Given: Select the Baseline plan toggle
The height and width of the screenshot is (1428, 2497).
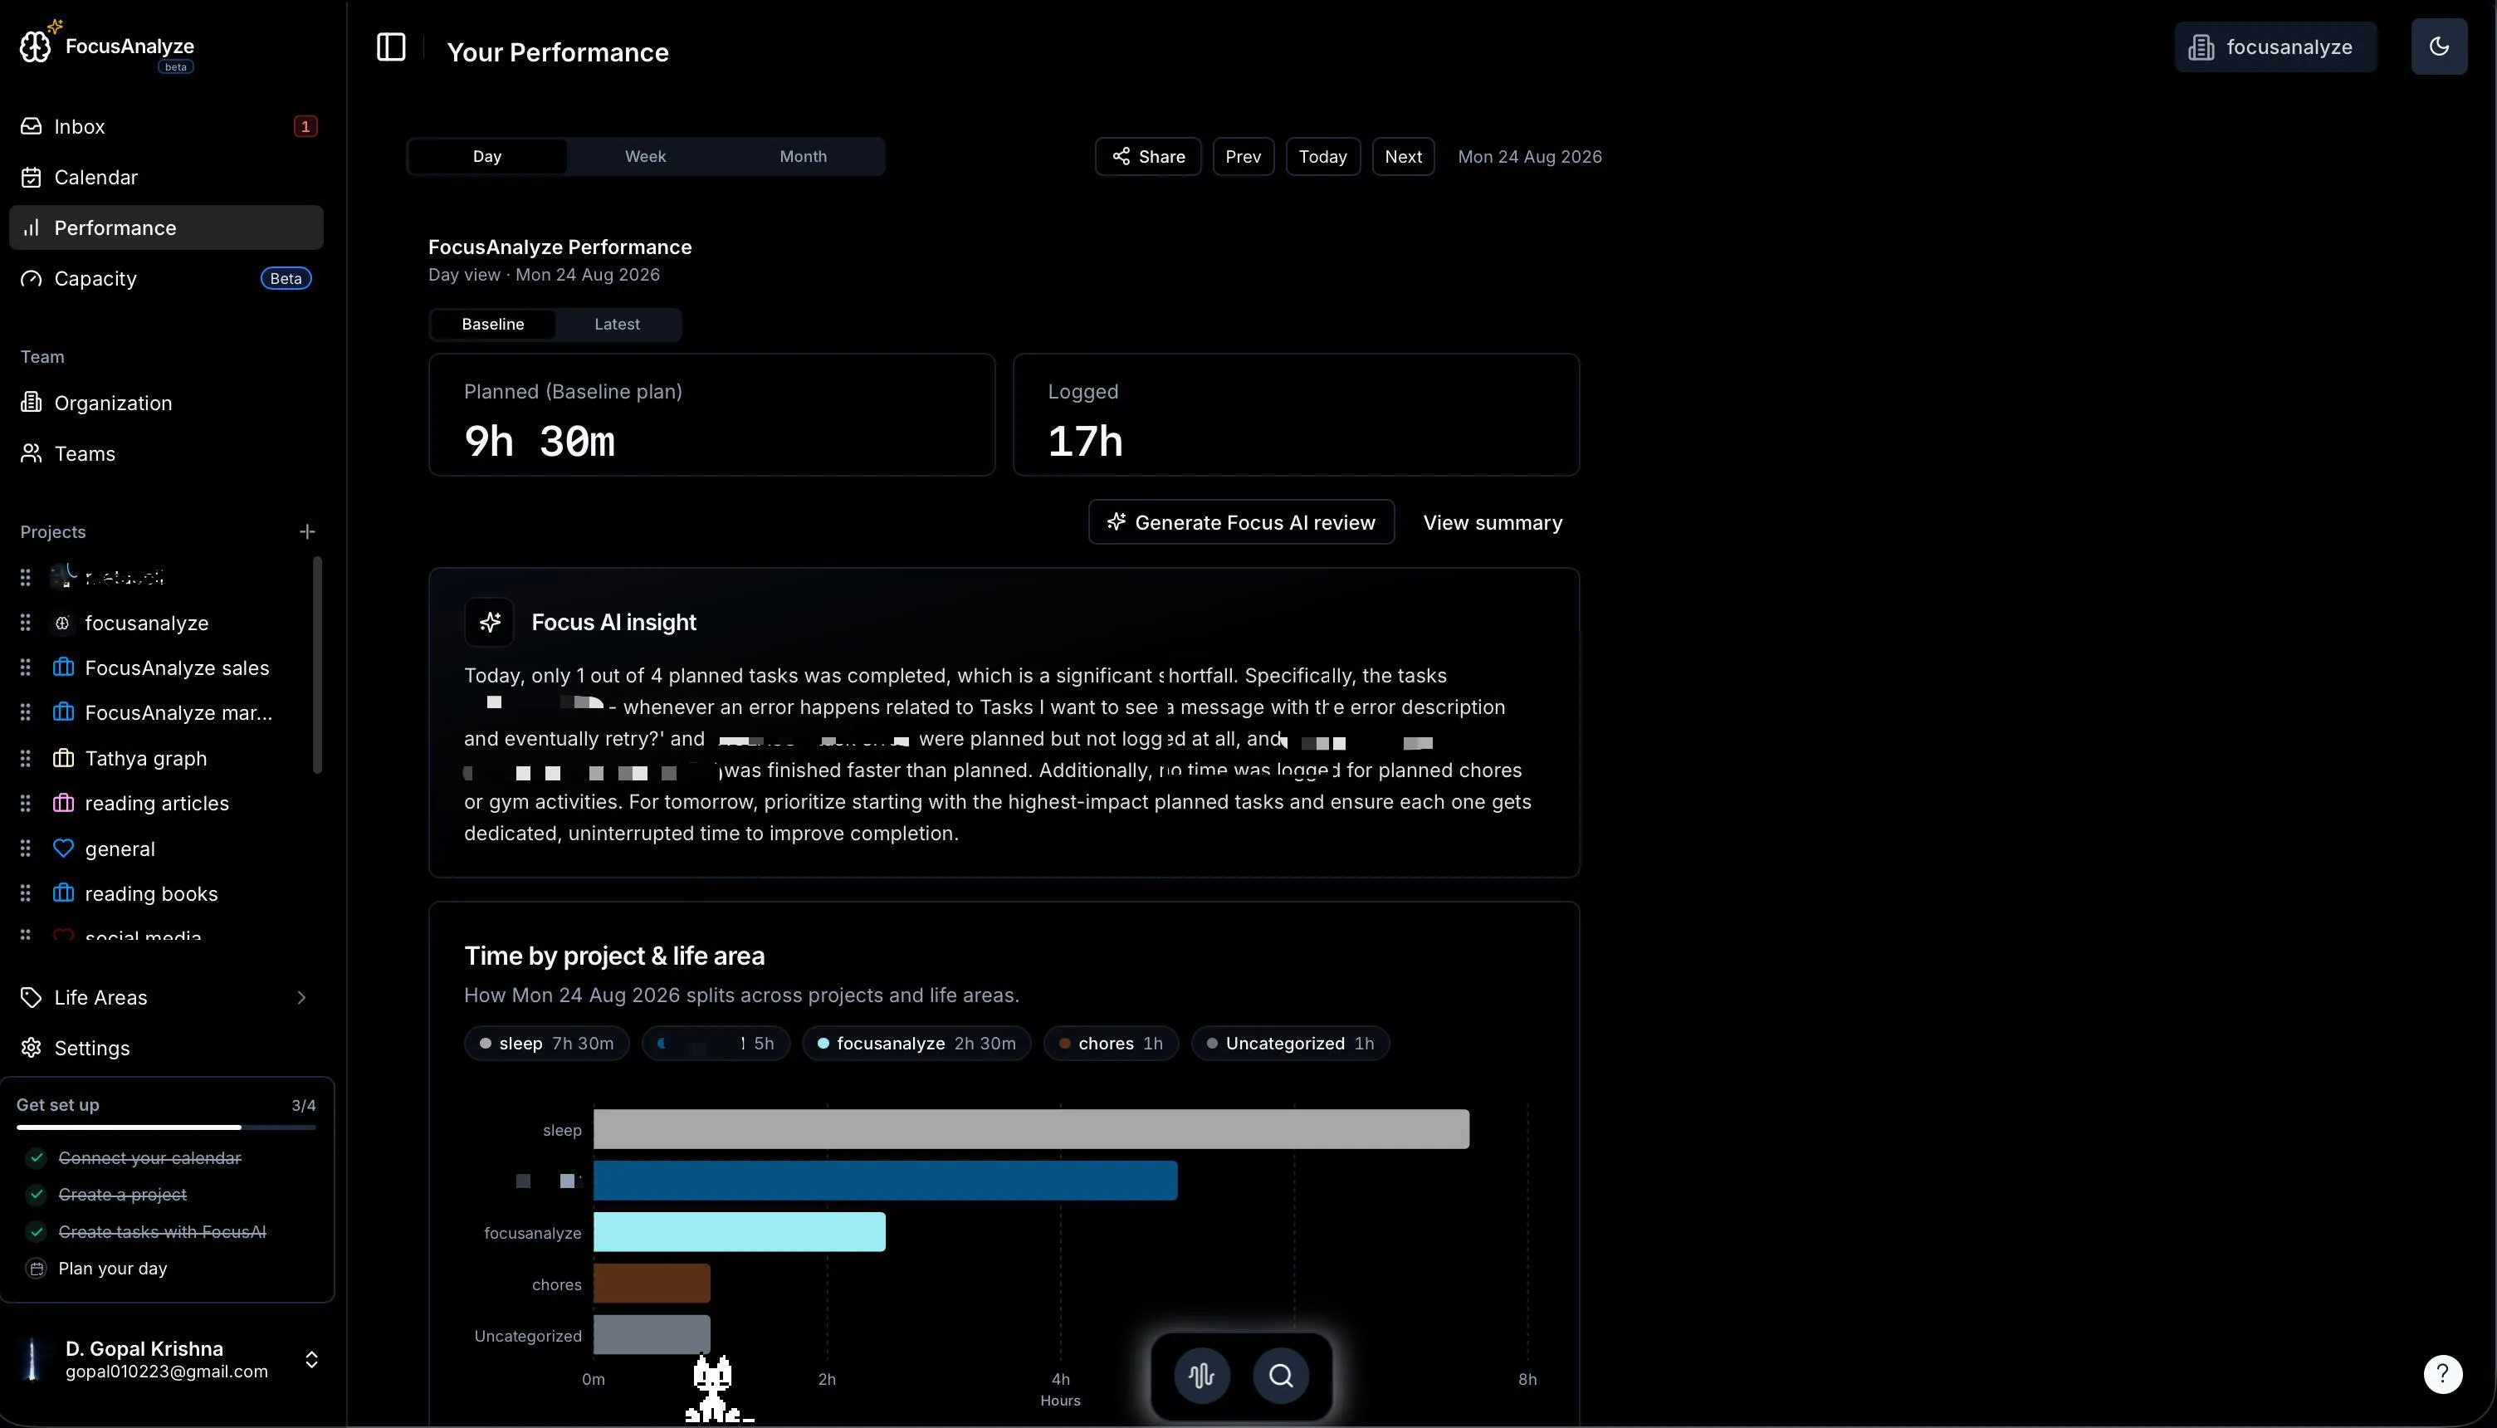Looking at the screenshot, I should 493,325.
